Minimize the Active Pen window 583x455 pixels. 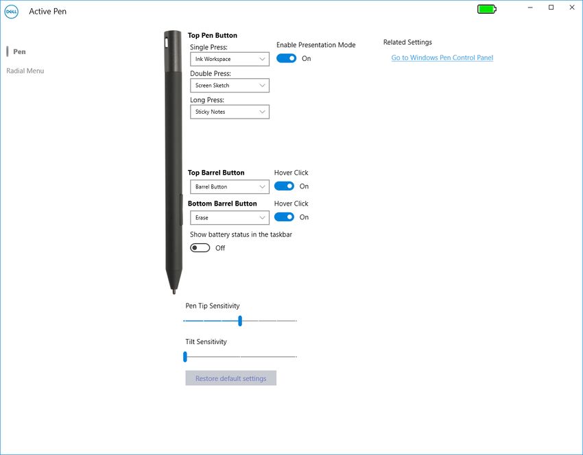pyautogui.click(x=530, y=8)
